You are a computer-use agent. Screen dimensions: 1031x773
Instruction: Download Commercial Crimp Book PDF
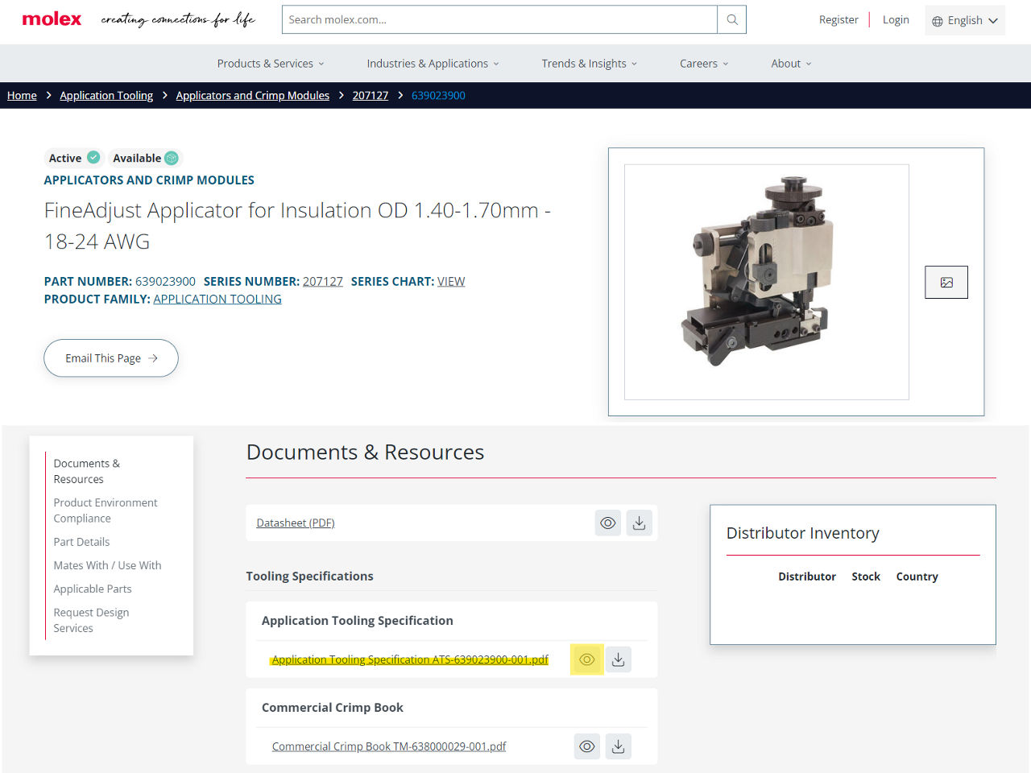[618, 746]
